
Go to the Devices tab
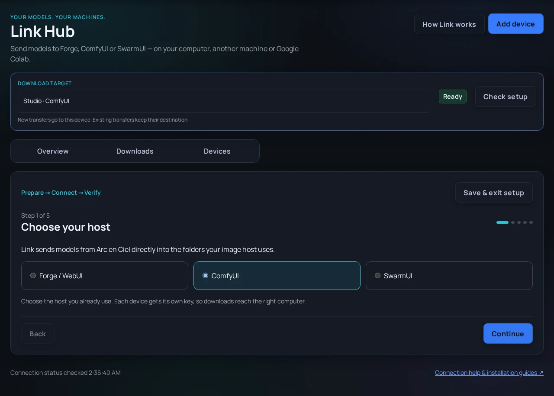[217, 151]
